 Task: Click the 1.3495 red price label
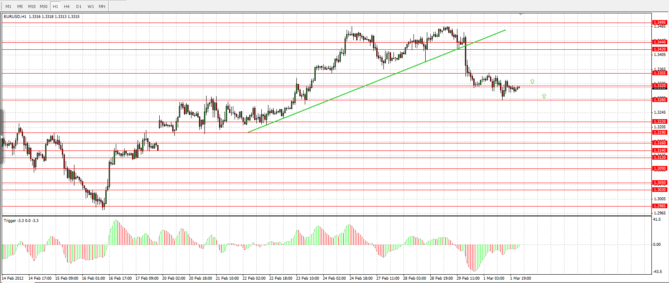660,23
